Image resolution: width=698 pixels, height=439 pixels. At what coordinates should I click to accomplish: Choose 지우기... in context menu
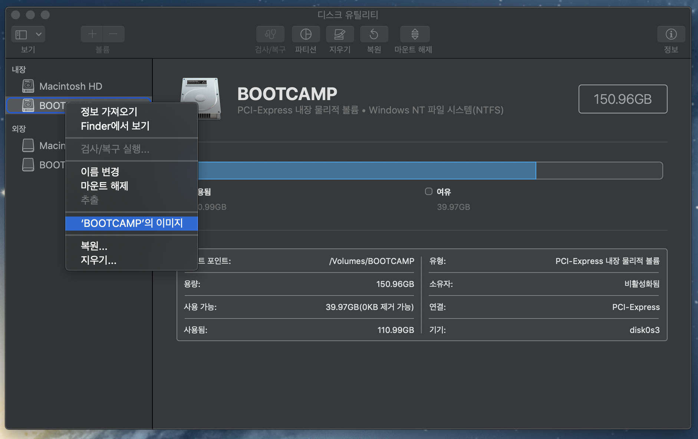click(x=132, y=260)
